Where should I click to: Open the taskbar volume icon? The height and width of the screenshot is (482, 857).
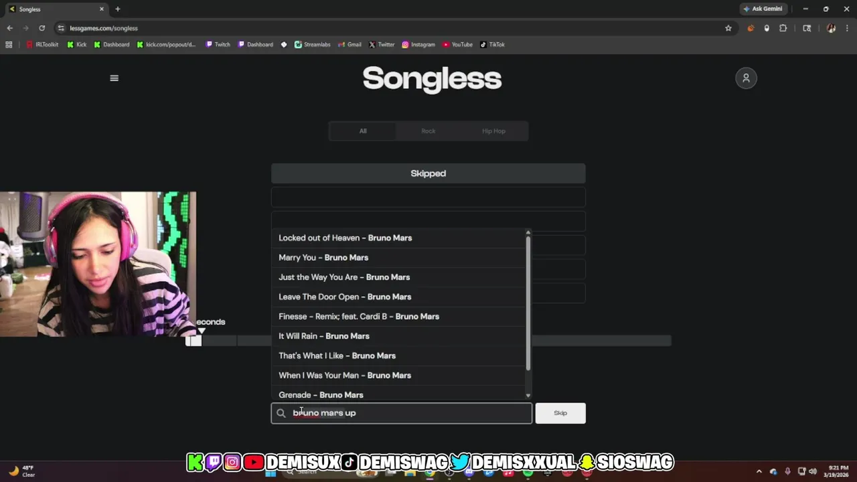813,471
